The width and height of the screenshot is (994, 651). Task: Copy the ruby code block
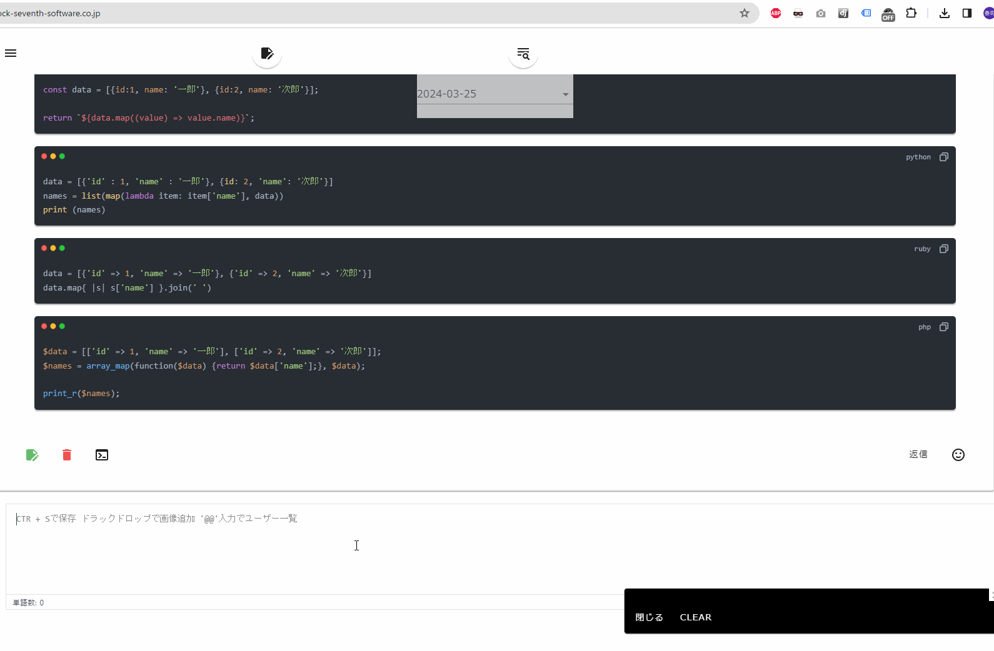pyautogui.click(x=944, y=249)
